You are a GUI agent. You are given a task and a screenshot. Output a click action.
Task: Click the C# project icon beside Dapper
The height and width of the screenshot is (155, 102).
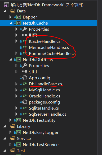19,17
